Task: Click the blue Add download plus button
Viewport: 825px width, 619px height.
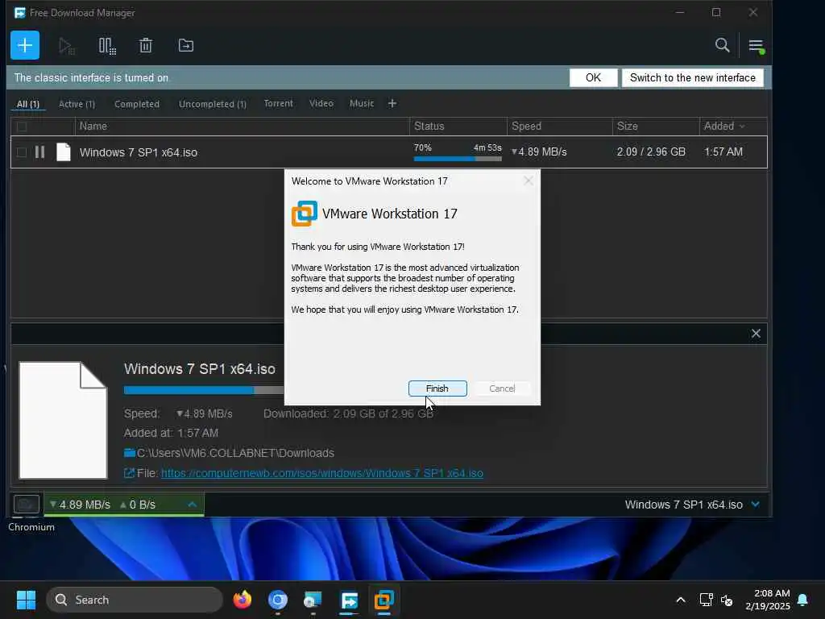Action: point(25,45)
